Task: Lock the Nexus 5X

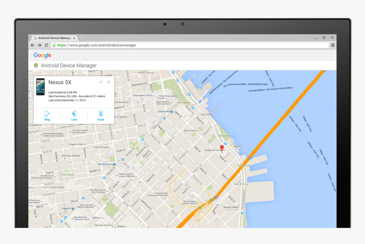Action: pyautogui.click(x=74, y=116)
